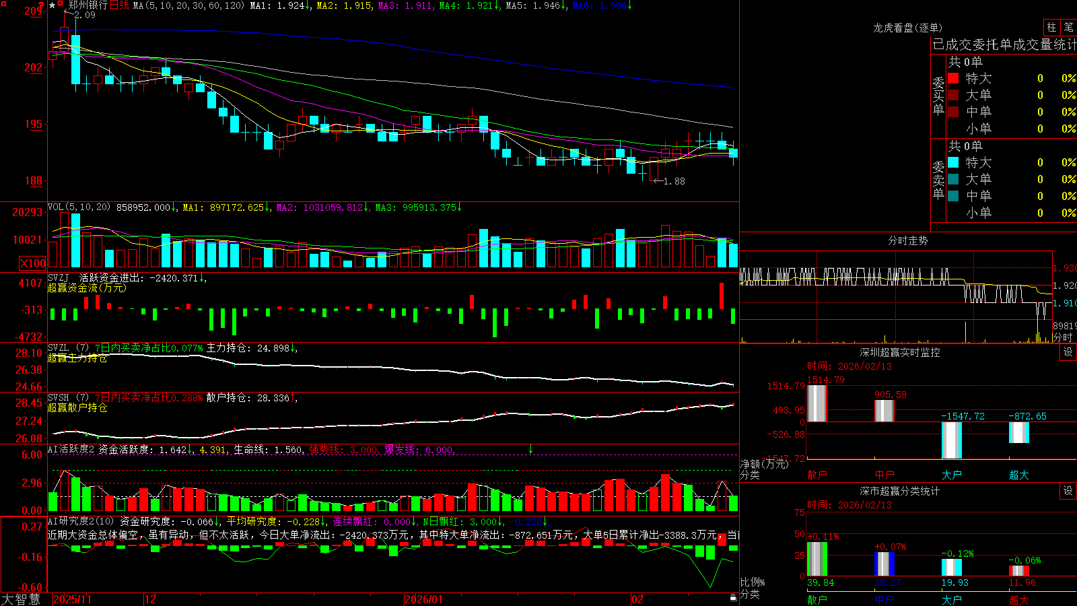Click the 主力持仓: 24.898 value
This screenshot has width=1077, height=606.
[248, 348]
